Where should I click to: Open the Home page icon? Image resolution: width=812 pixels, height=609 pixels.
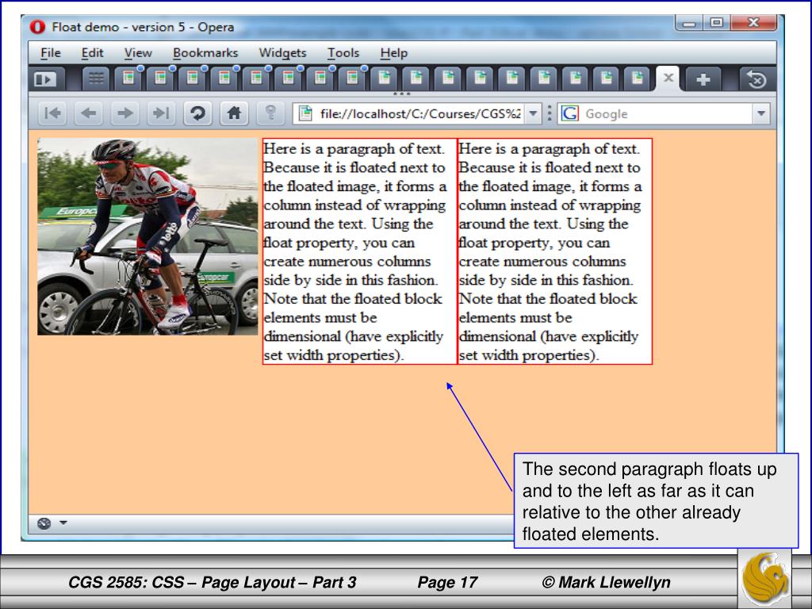[234, 113]
